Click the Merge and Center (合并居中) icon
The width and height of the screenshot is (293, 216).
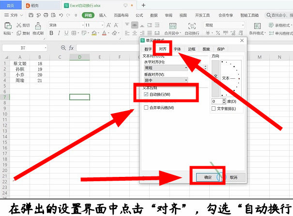coord(173,26)
